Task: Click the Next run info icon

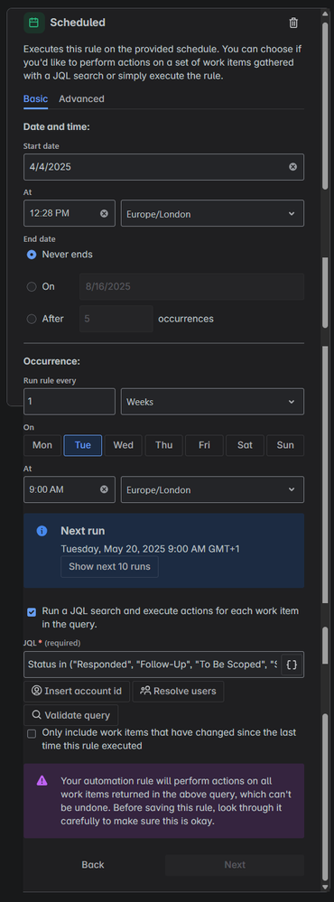Action: [x=42, y=531]
